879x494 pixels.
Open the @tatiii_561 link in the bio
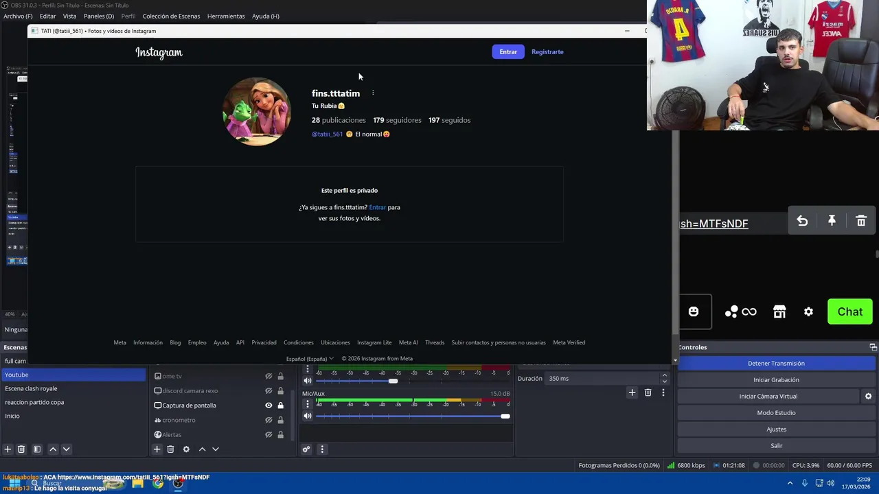click(327, 134)
